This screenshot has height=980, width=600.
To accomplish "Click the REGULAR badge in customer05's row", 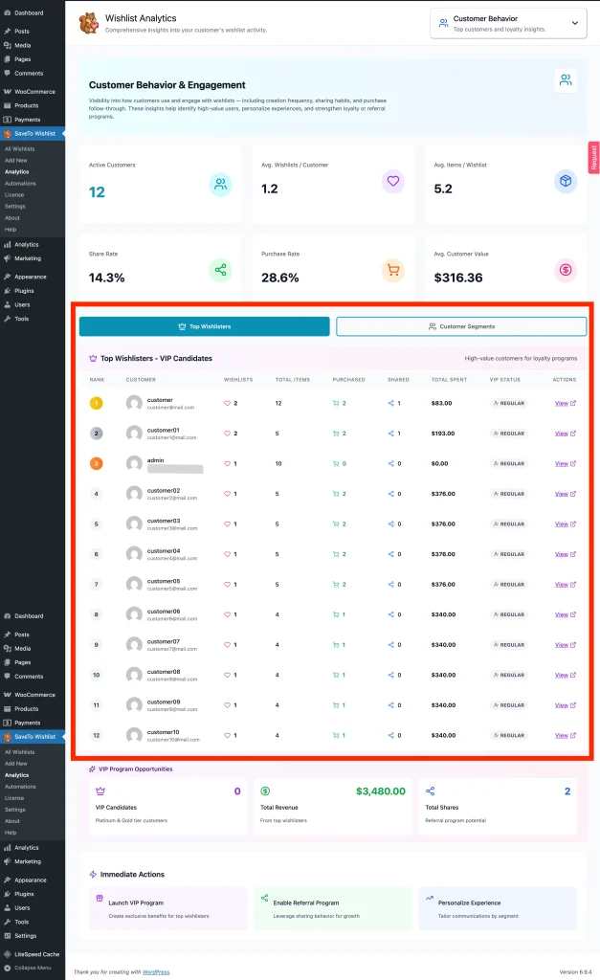I will 509,585.
